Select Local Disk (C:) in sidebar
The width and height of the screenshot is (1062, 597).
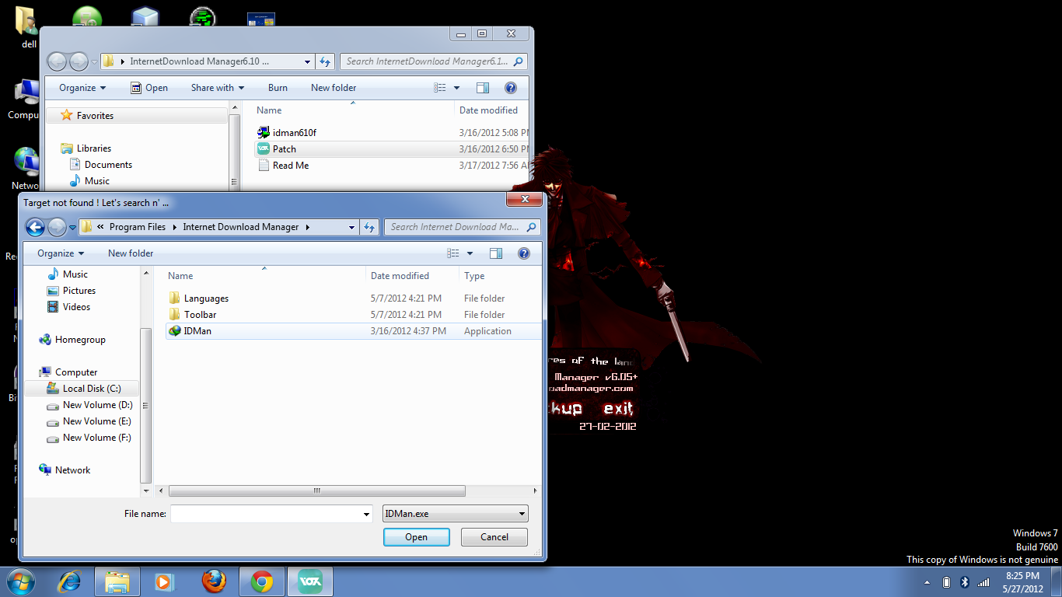[83, 389]
